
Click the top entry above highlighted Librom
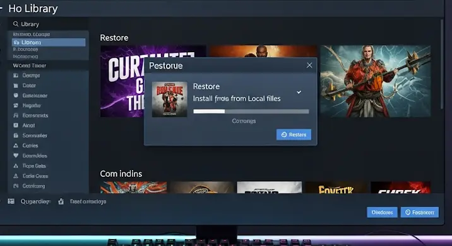[x=31, y=34]
